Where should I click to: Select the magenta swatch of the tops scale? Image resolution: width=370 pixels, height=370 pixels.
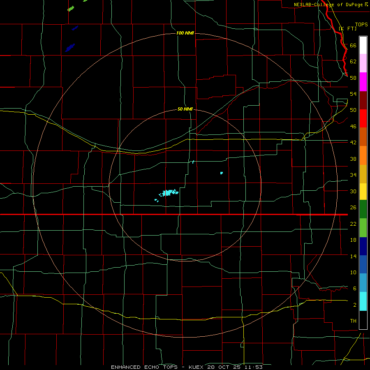coord(363,82)
